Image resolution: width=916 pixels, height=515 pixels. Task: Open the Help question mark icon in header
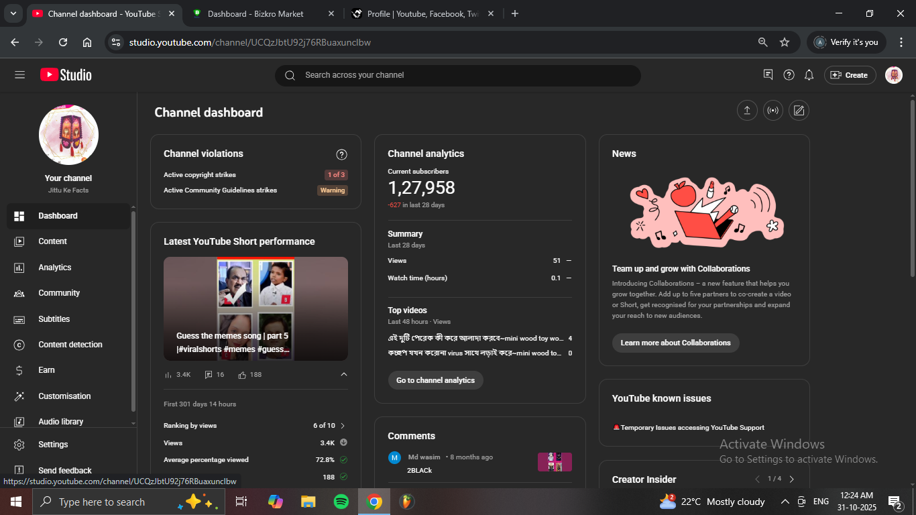pyautogui.click(x=789, y=75)
